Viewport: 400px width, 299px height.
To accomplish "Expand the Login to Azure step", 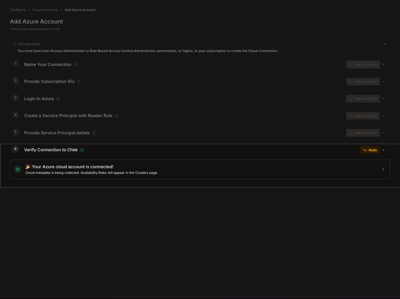I will [383, 98].
